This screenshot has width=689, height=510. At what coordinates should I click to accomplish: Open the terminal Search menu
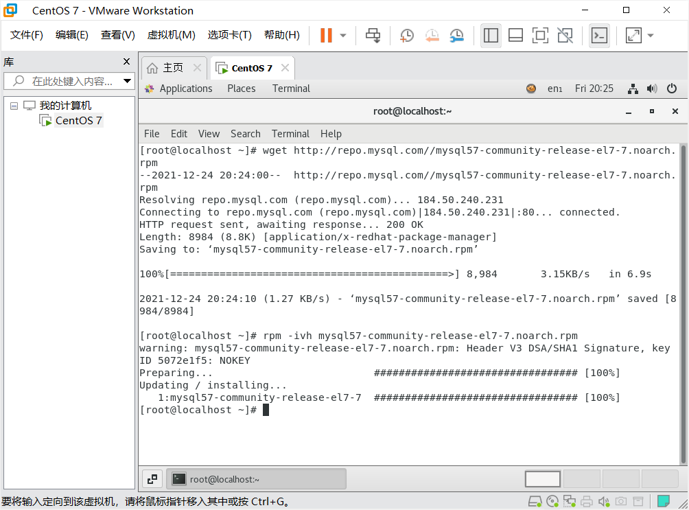pyautogui.click(x=246, y=134)
